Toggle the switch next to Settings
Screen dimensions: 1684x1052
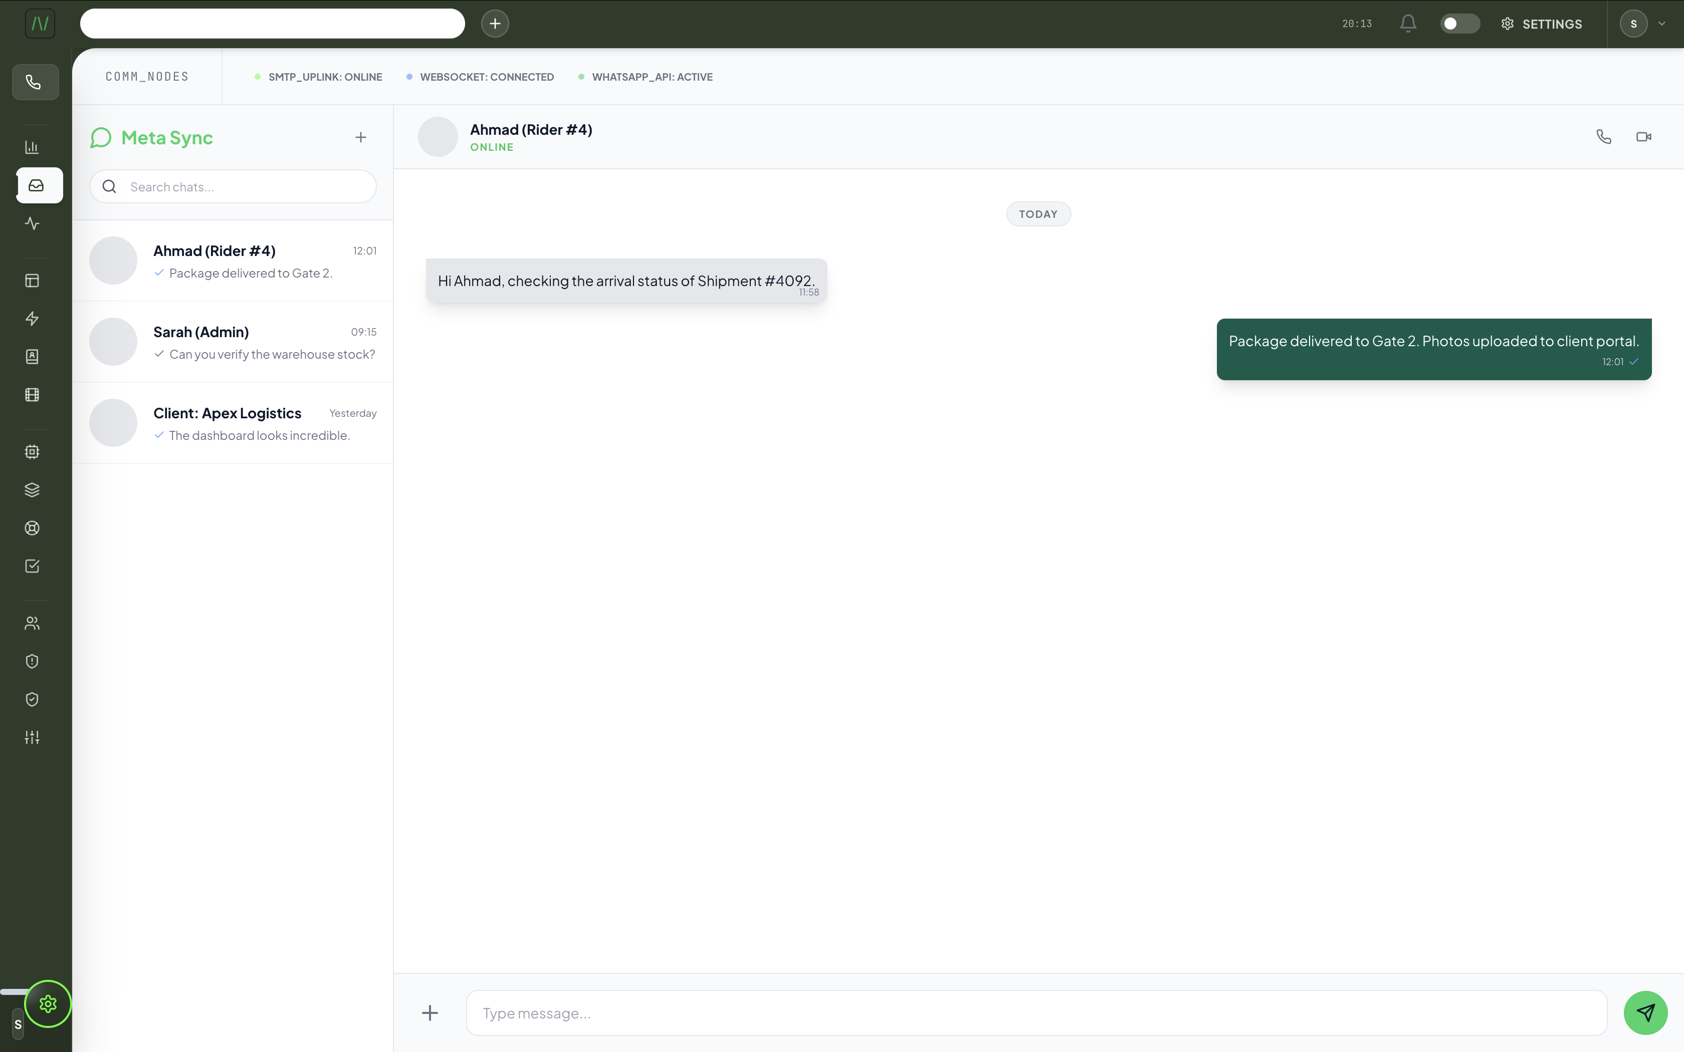[1459, 24]
